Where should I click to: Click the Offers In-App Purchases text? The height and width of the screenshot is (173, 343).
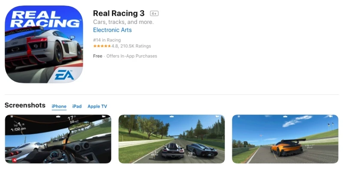pyautogui.click(x=132, y=56)
